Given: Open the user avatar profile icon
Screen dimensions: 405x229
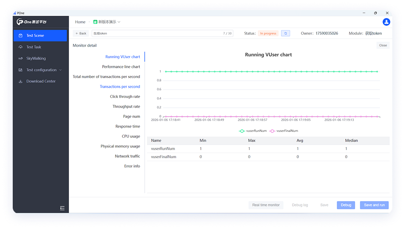Looking at the screenshot, I should [x=386, y=22].
